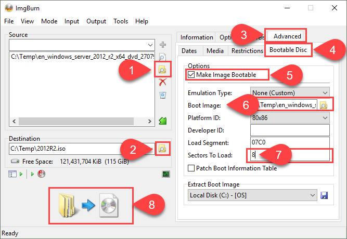The image size is (347, 239).
Task: Open the Source dropdown list
Action: tap(150, 45)
